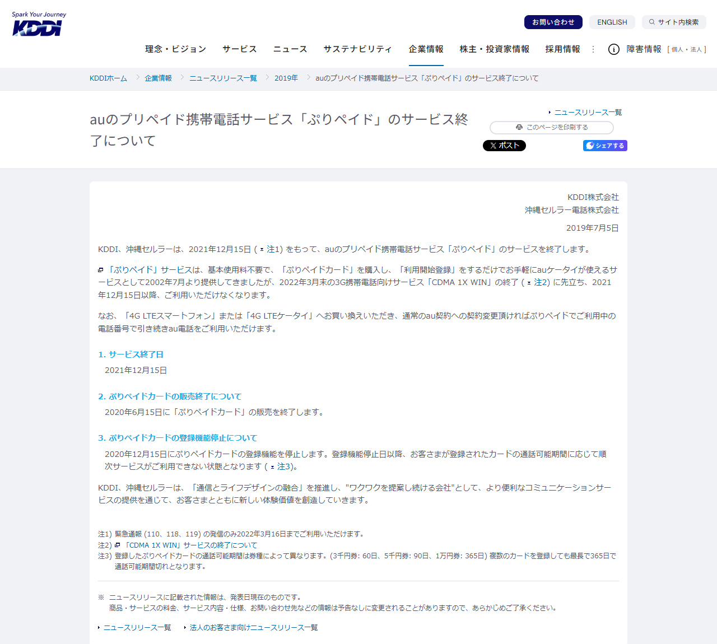Click 企業情報 breadcrumb link

click(x=158, y=78)
